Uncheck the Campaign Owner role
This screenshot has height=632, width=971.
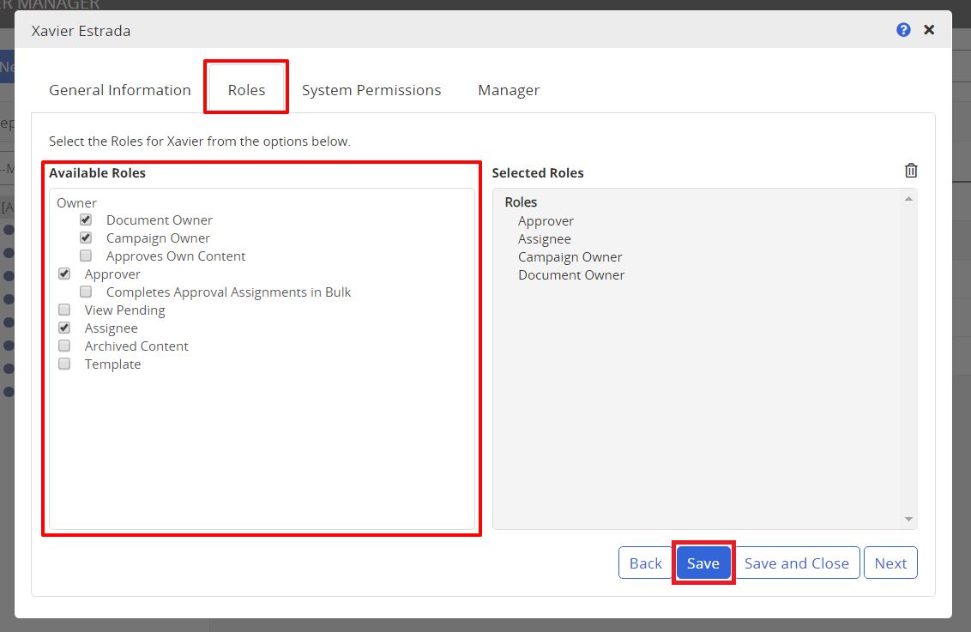85,238
